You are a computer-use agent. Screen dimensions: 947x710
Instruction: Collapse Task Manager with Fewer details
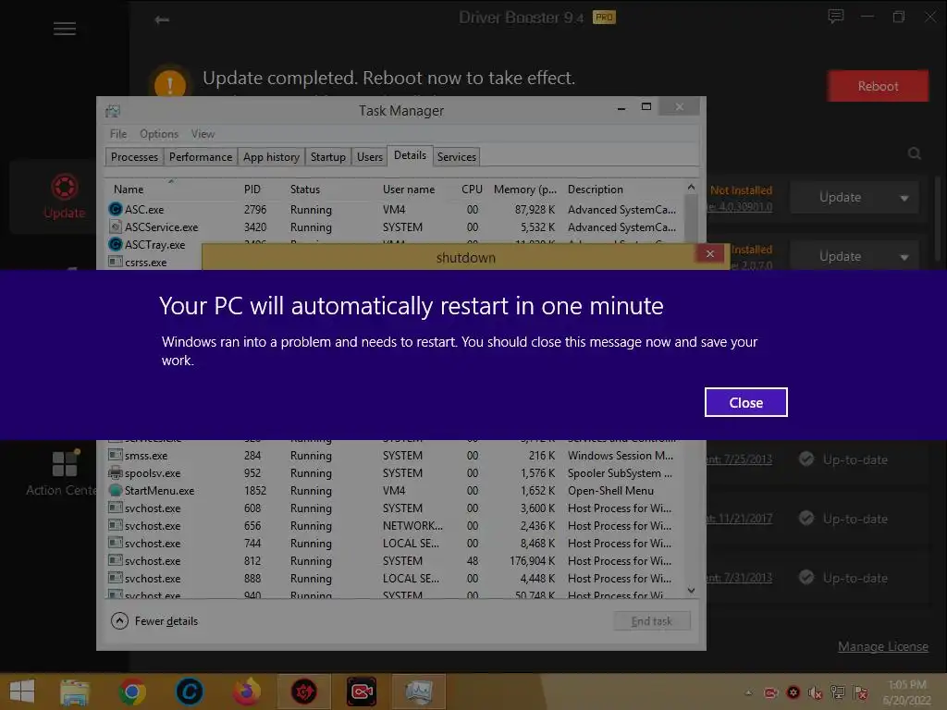pos(154,620)
